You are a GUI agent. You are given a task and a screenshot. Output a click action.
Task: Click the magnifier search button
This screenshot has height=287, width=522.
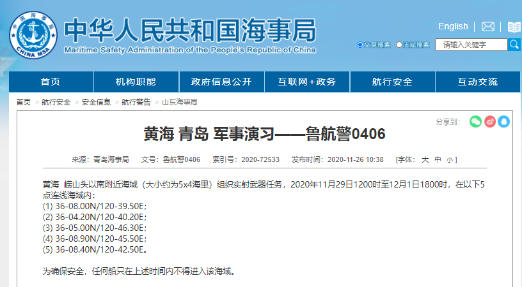(x=514, y=45)
